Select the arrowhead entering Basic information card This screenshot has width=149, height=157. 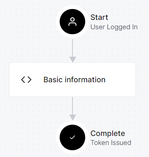[x=72, y=59]
